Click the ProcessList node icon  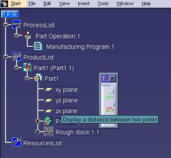pyautogui.click(x=17, y=24)
